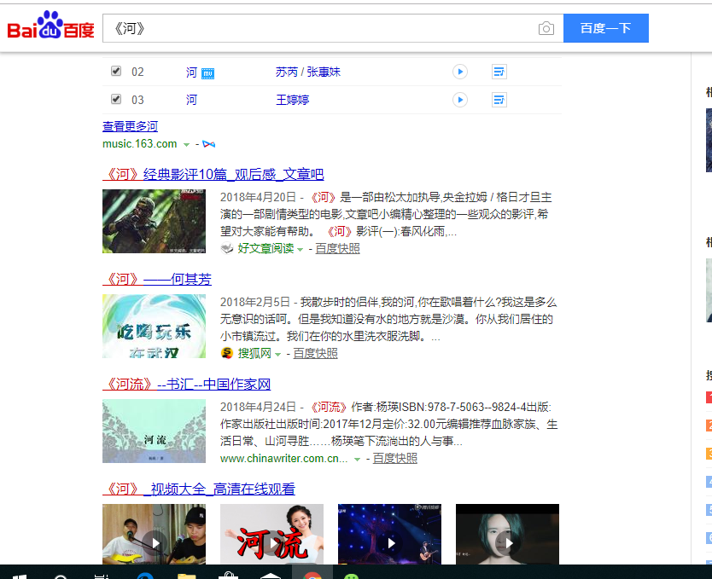Toggle the checkbox for 河 by 王婷婷
Screen dimensions: 712x579
point(116,100)
